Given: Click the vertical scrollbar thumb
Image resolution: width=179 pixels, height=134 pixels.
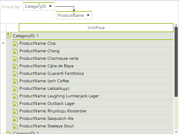Looking at the screenshot, I should click(x=176, y=62).
